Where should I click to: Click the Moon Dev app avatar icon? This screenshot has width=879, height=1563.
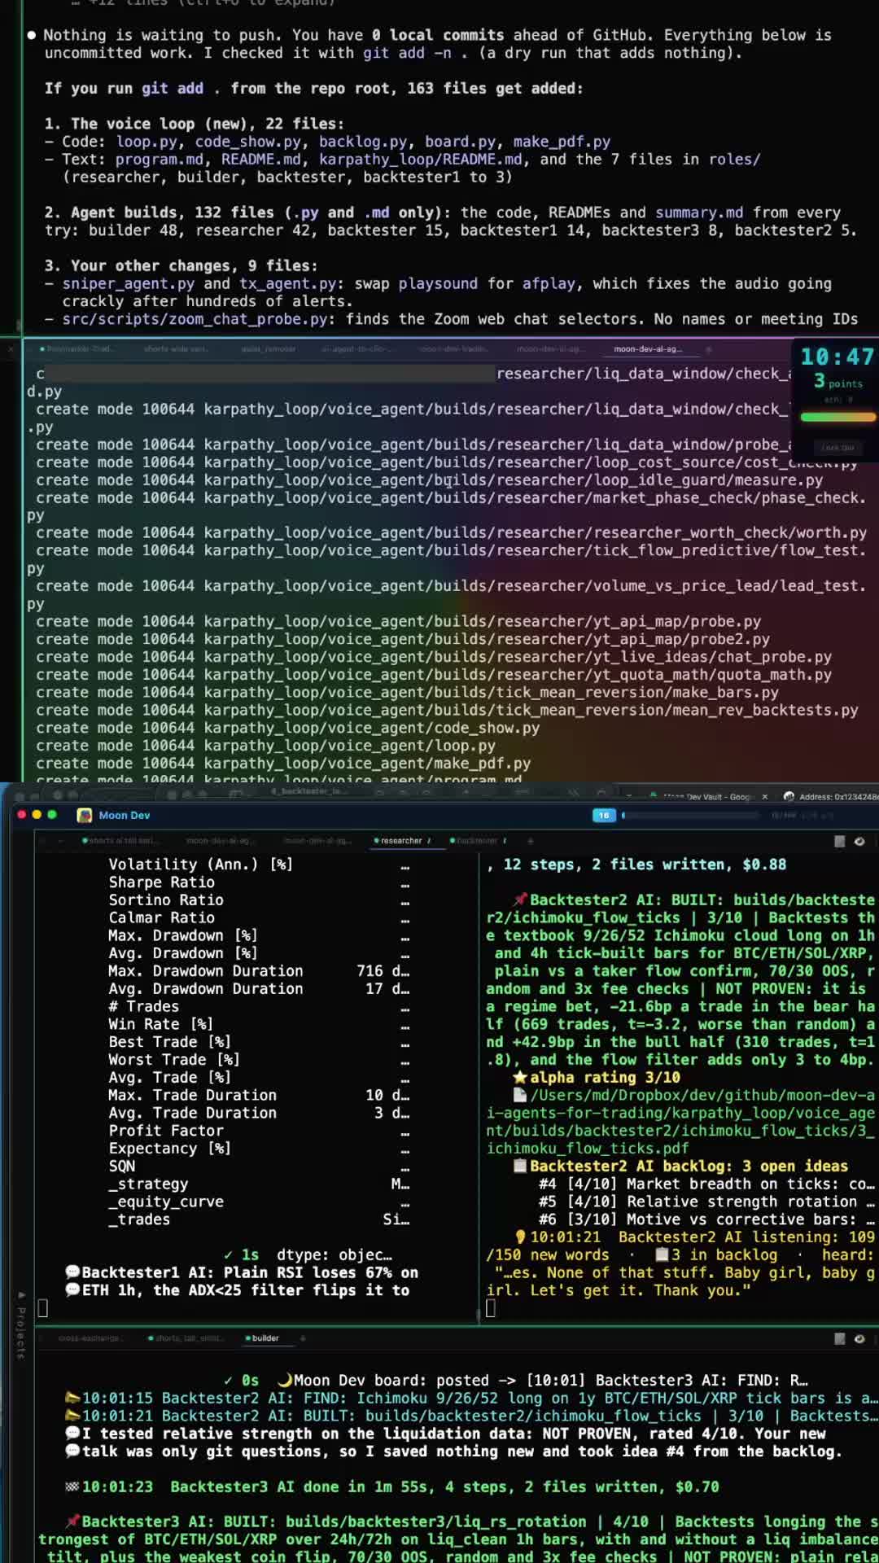tap(84, 815)
